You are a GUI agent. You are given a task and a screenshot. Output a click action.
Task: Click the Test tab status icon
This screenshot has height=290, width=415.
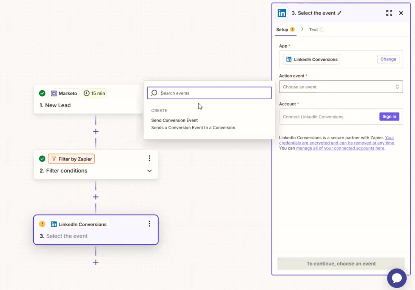point(322,29)
